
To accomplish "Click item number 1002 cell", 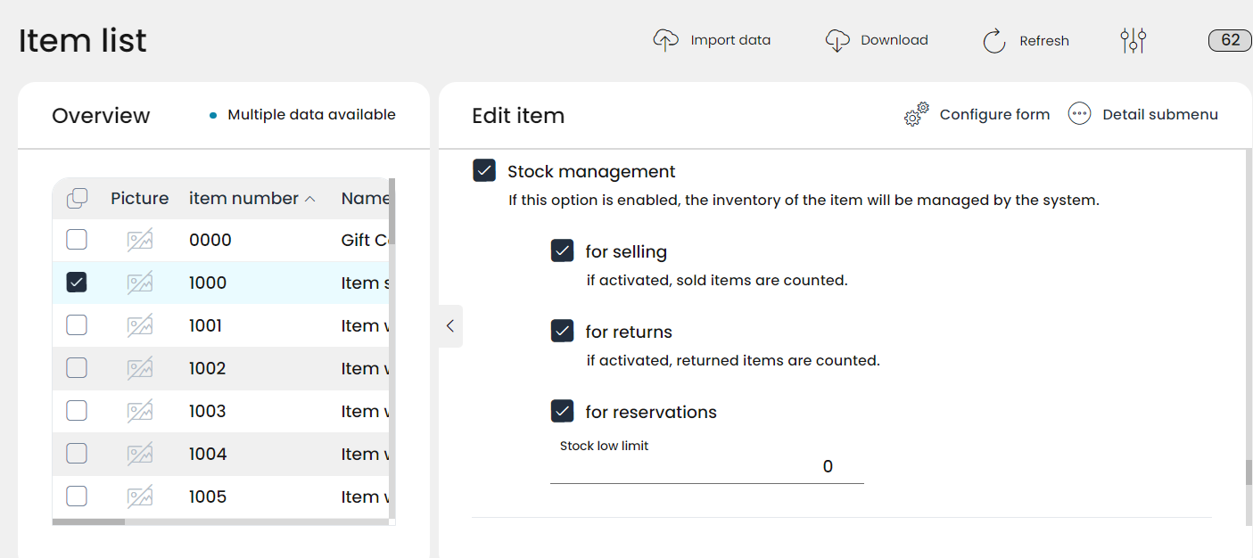I will pyautogui.click(x=207, y=368).
